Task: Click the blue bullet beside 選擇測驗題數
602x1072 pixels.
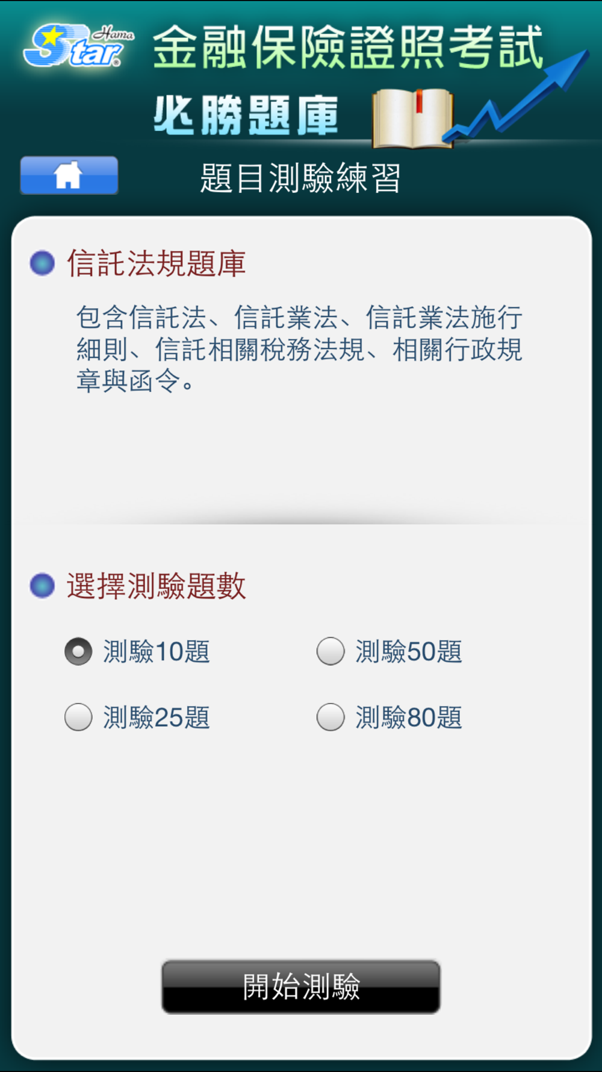Action: click(42, 585)
